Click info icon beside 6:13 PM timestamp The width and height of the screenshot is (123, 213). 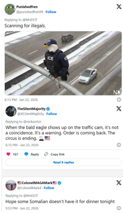tap(119, 100)
